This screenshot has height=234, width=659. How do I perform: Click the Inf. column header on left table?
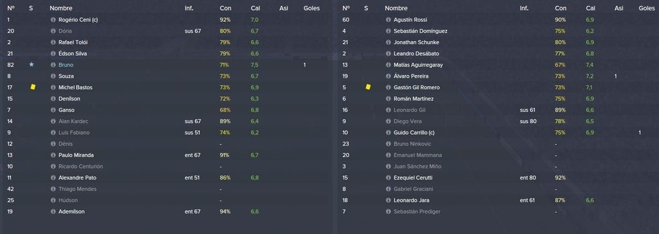point(189,8)
